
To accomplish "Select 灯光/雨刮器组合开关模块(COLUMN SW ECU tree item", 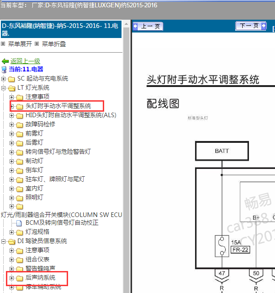I will click(62, 215).
